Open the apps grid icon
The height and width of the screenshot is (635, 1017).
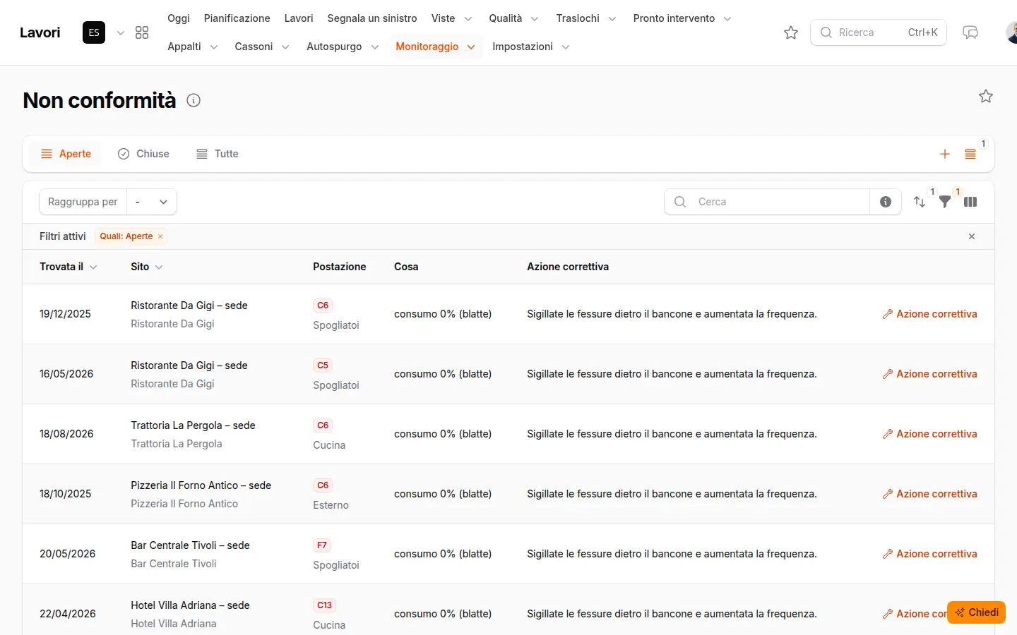pos(142,32)
